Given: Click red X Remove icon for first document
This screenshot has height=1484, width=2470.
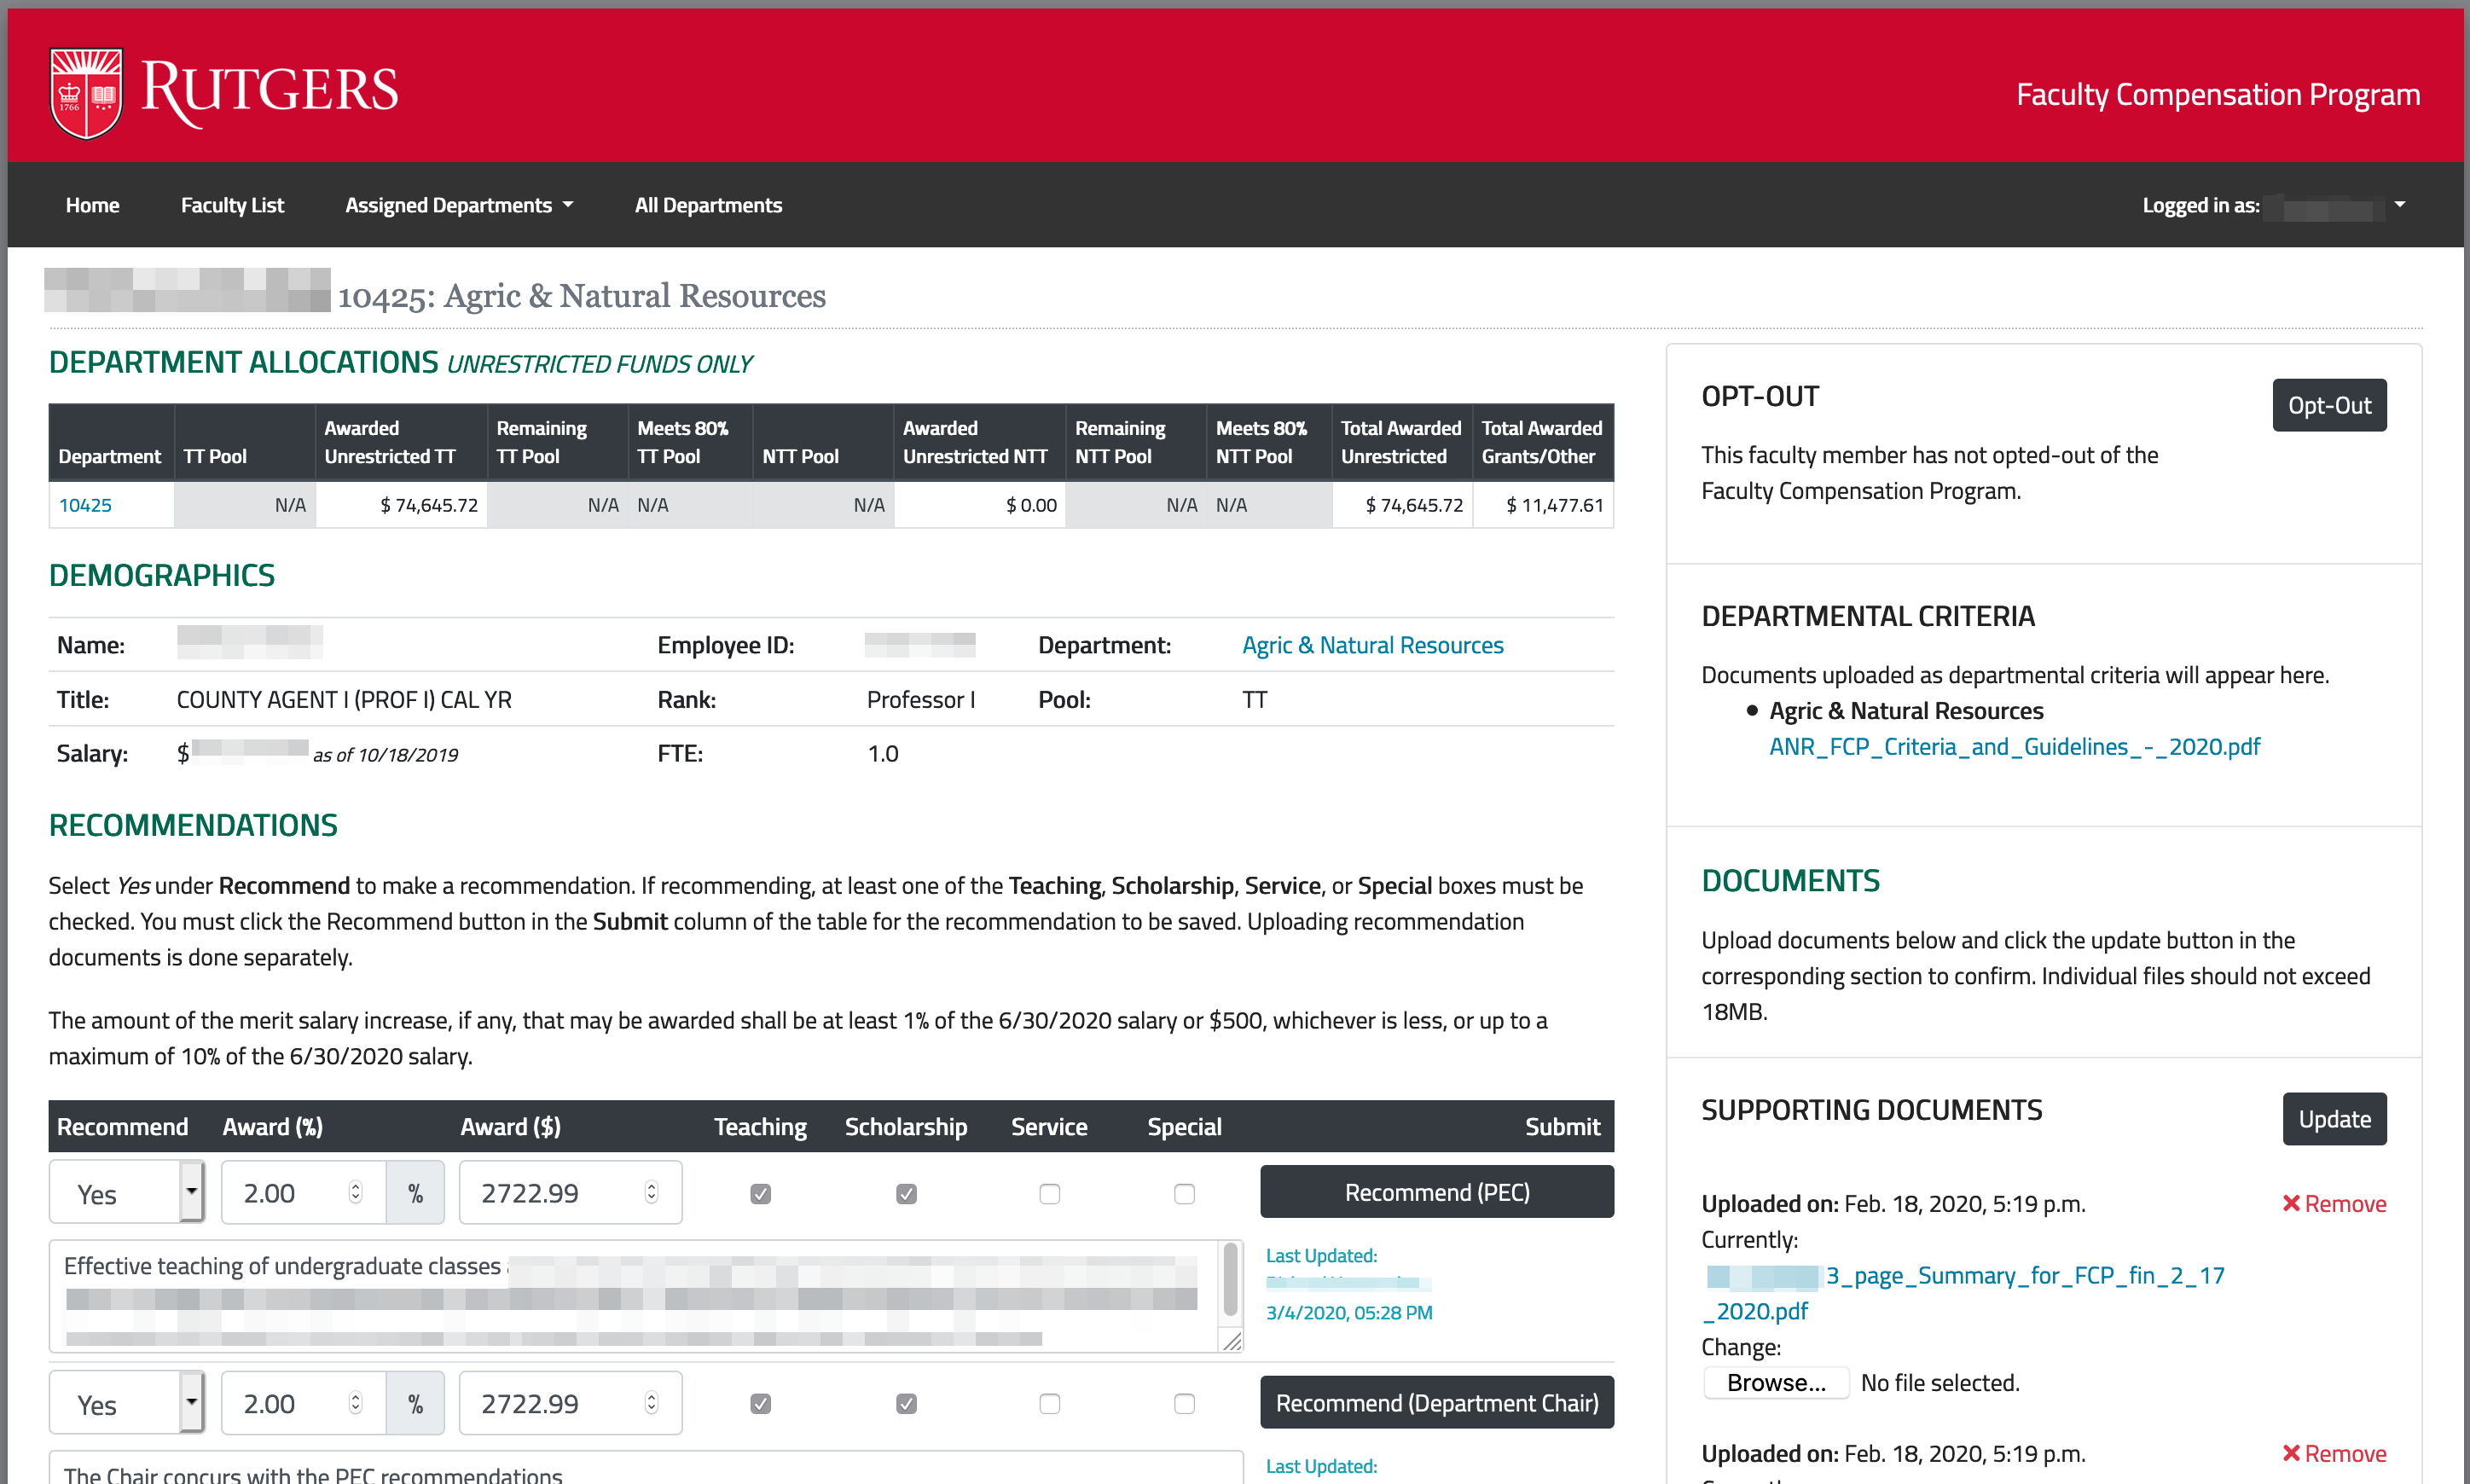Looking at the screenshot, I should 2291,1203.
